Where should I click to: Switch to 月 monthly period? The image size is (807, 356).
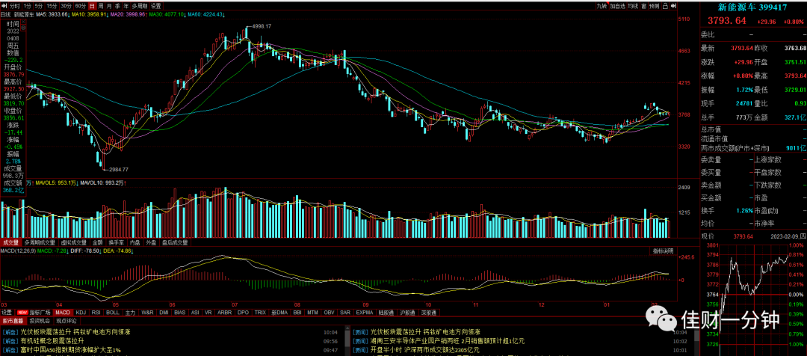(110, 6)
